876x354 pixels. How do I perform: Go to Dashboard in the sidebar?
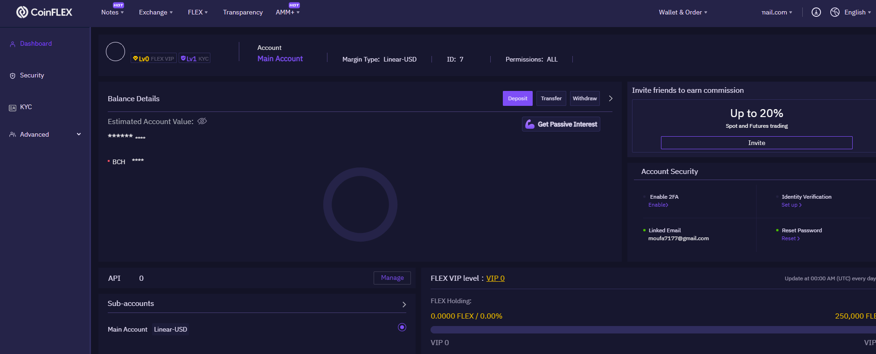36,43
